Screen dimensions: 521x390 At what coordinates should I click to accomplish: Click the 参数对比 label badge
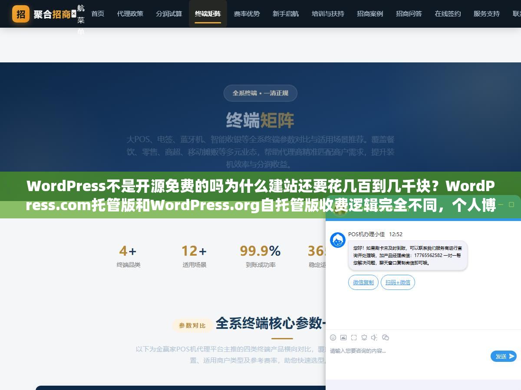tap(192, 325)
